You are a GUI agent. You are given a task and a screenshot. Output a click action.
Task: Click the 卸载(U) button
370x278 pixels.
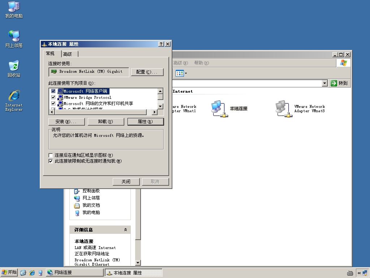click(106, 122)
